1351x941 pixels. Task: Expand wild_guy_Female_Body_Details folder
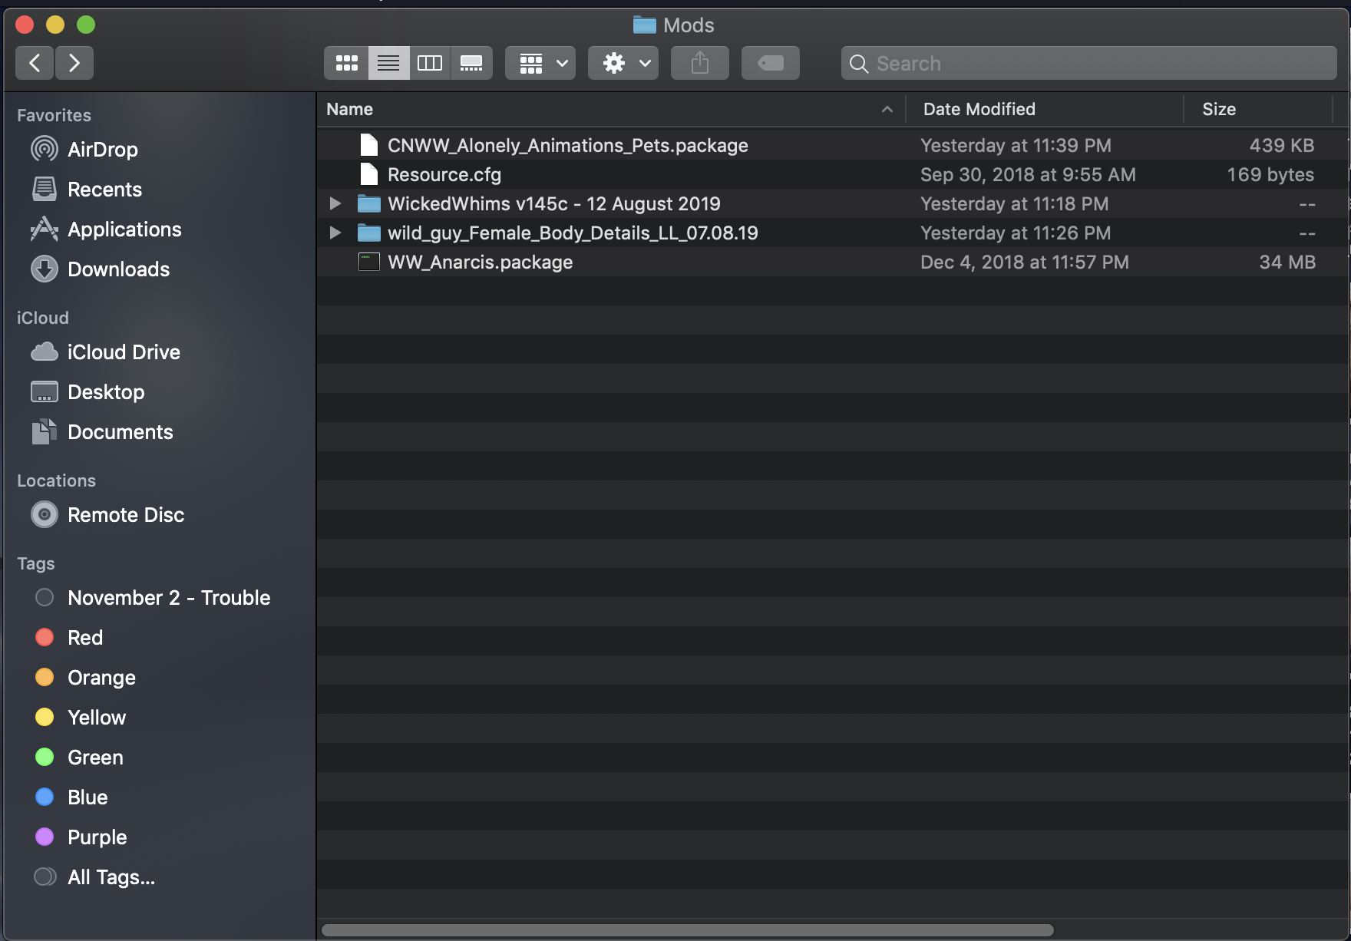click(x=335, y=233)
